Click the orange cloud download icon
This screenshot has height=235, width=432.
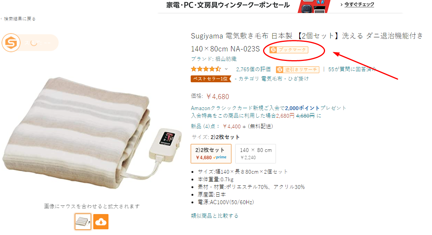click(101, 222)
